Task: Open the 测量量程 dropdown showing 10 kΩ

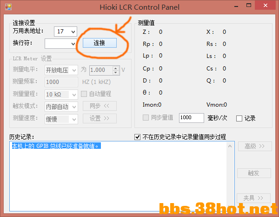Action: [x=61, y=95]
